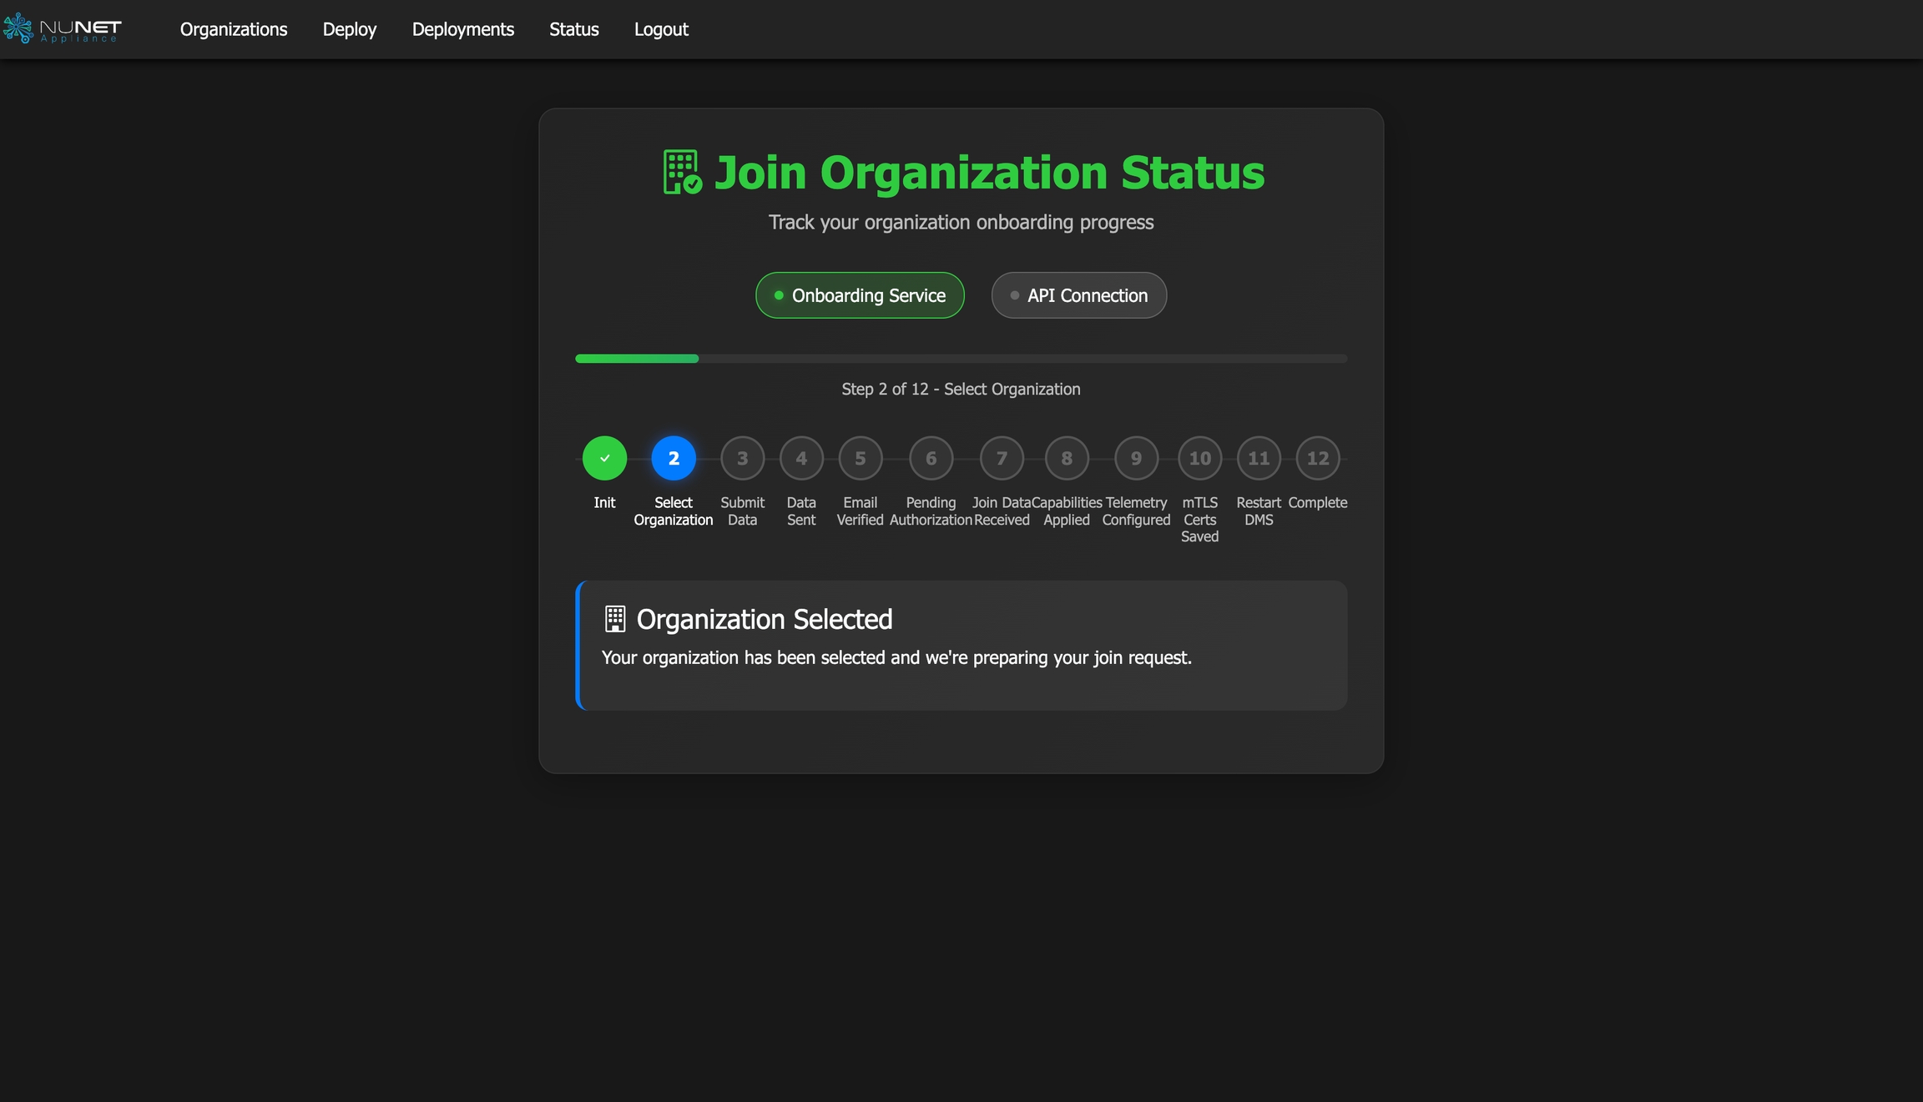Toggle the Onboarding Service status pill
The height and width of the screenshot is (1102, 1923).
pyautogui.click(x=860, y=295)
